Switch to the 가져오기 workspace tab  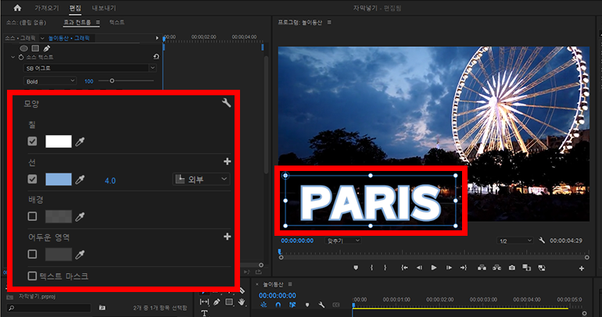(48, 8)
